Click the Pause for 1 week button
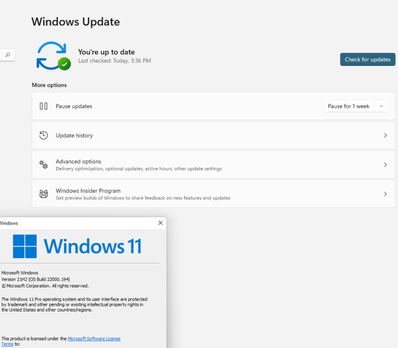 coord(349,106)
